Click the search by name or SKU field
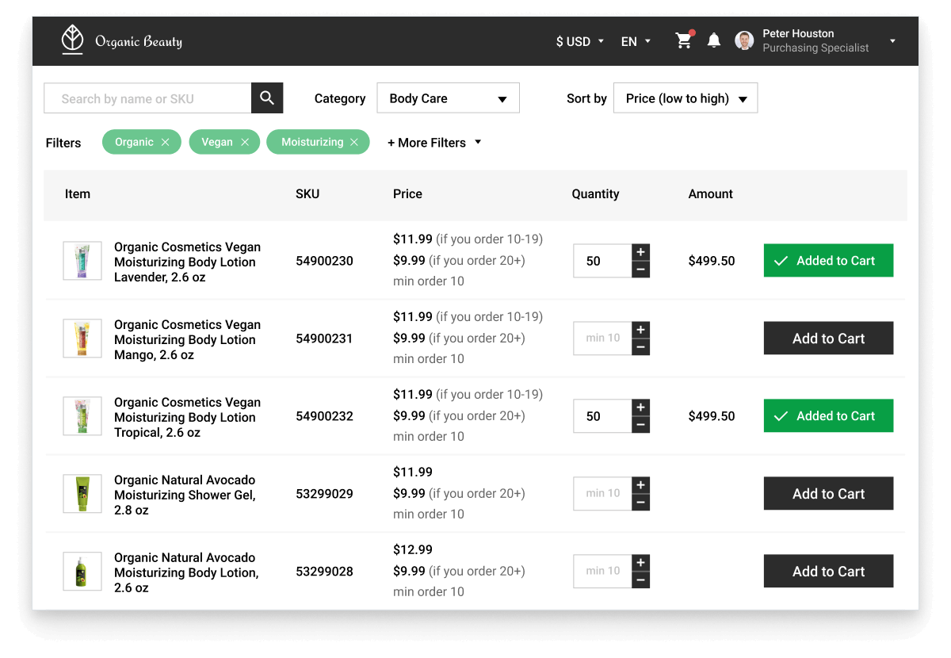The image size is (951, 658). coord(147,98)
